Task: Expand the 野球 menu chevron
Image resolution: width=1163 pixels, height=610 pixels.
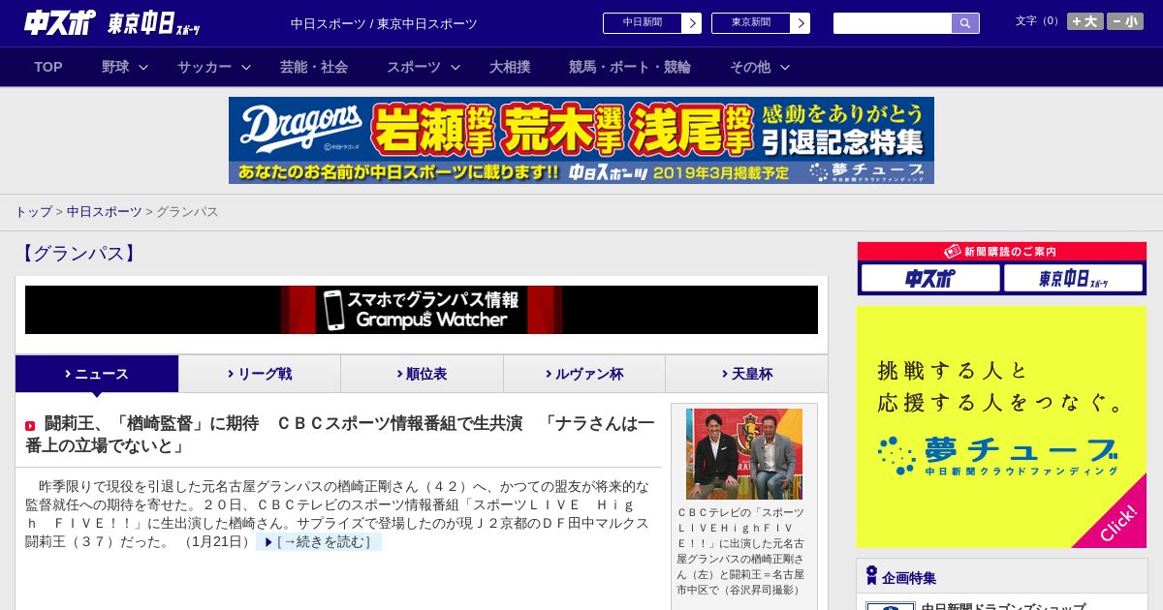Action: pyautogui.click(x=143, y=68)
